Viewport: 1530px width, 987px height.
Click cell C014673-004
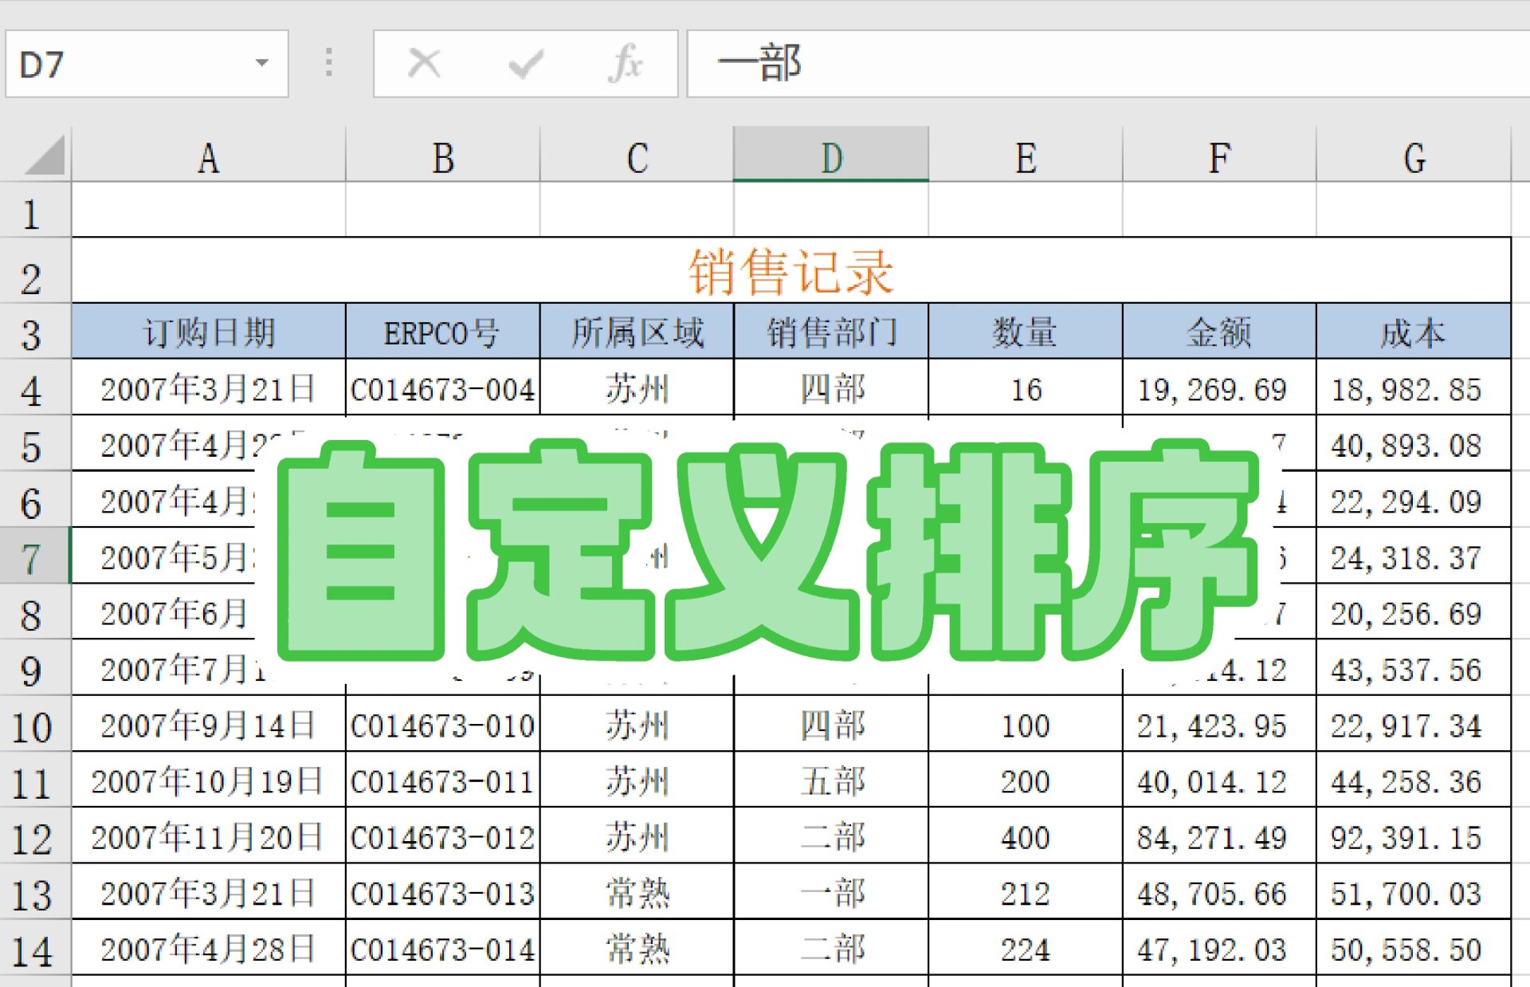[443, 388]
